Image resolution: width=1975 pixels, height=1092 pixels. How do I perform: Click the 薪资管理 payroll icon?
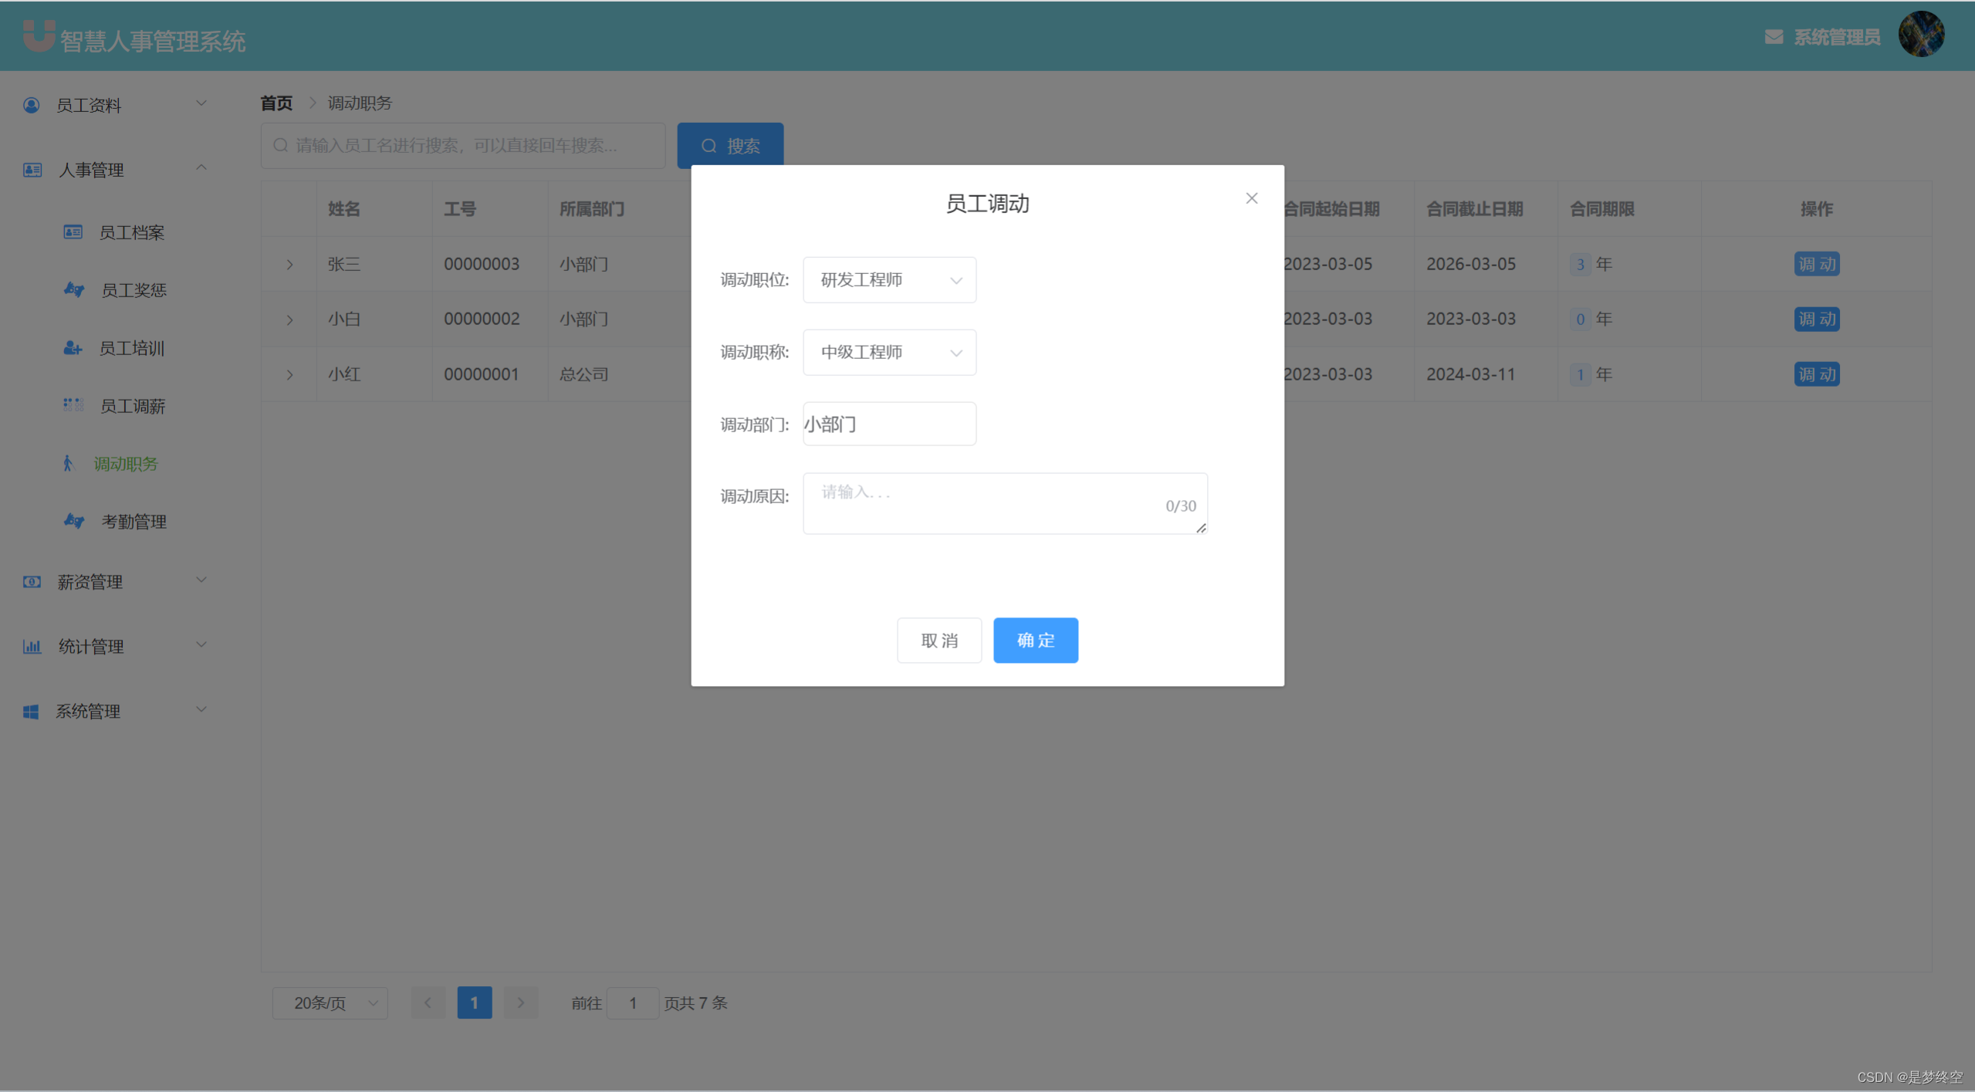[31, 581]
